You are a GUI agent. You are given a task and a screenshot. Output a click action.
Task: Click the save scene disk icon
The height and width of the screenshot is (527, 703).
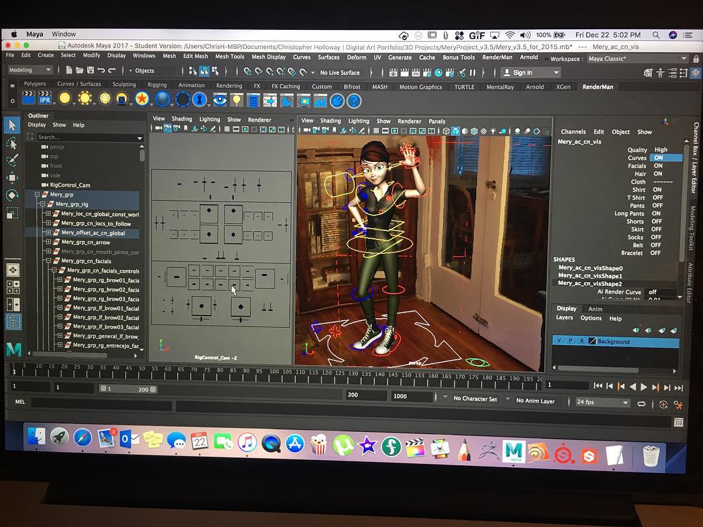pos(90,70)
